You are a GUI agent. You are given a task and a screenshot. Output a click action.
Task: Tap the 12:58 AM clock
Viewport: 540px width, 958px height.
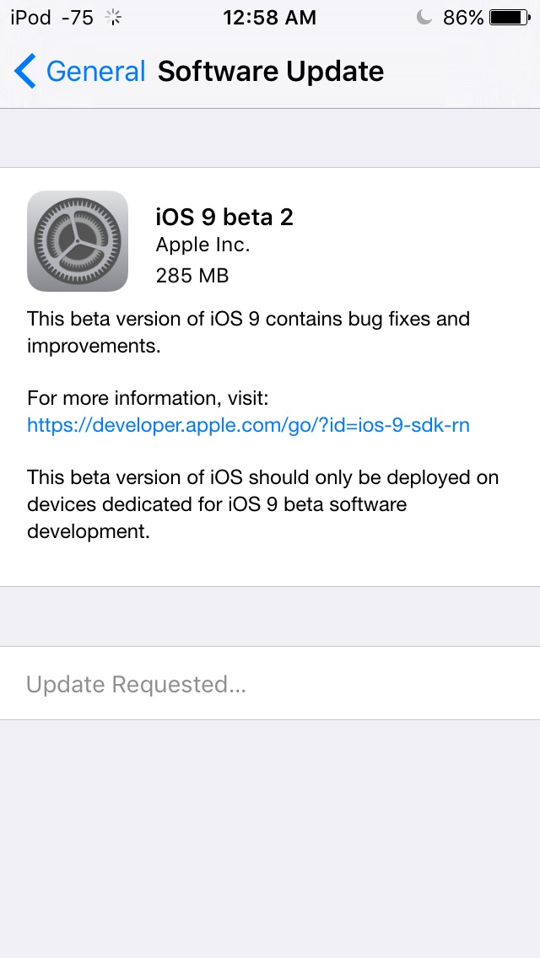pos(270,18)
